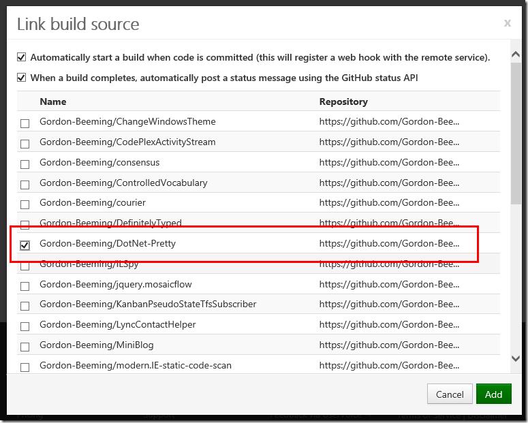The image size is (528, 423).
Task: Check the ChangeWindowsTheme repository box
Action: click(x=25, y=123)
